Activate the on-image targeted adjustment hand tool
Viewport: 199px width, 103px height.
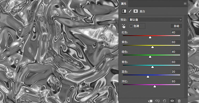point(124,26)
